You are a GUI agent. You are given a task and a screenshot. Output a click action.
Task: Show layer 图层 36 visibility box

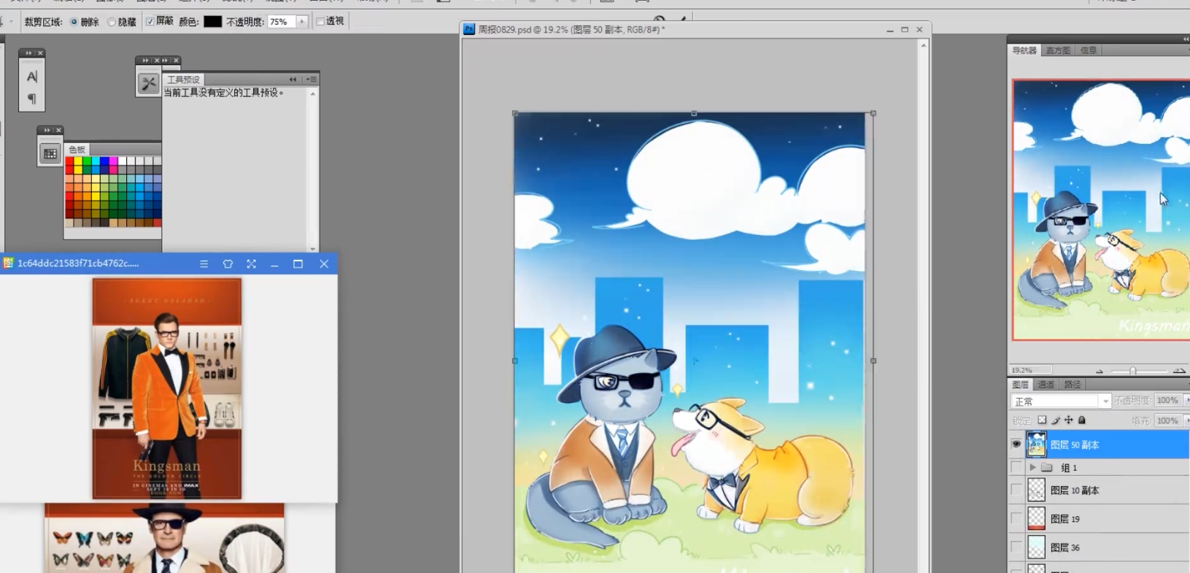point(1016,547)
